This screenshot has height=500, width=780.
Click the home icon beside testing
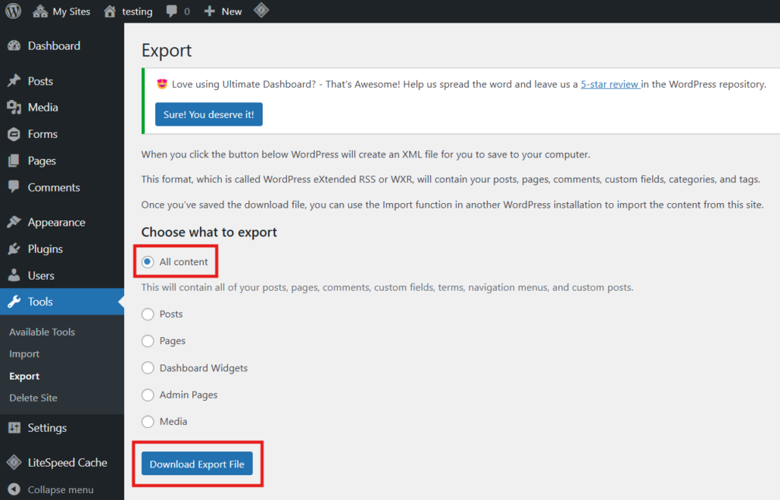[110, 11]
